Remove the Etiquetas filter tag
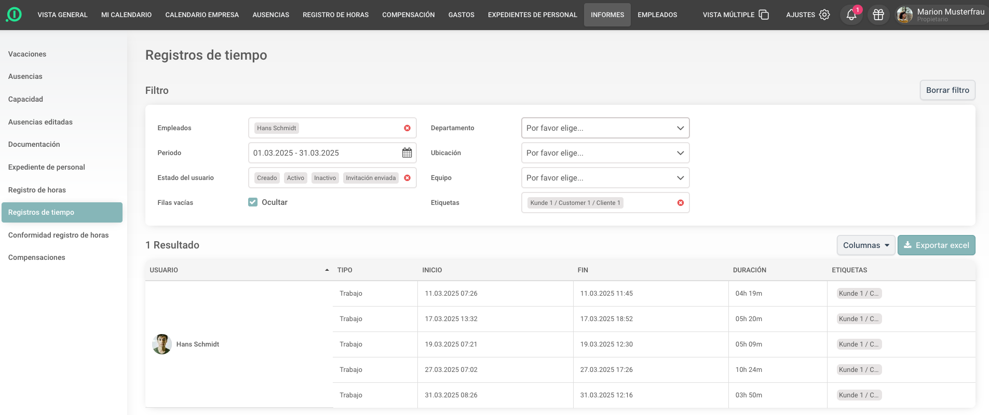Image resolution: width=989 pixels, height=415 pixels. coord(680,203)
